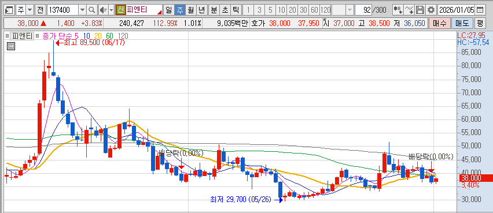The height and width of the screenshot is (213, 493).
Task: Select interval 30 button
Action: coord(303,10)
